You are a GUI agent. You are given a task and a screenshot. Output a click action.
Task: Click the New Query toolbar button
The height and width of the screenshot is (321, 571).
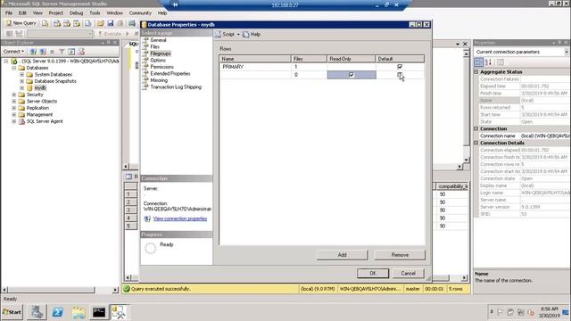tap(21, 23)
